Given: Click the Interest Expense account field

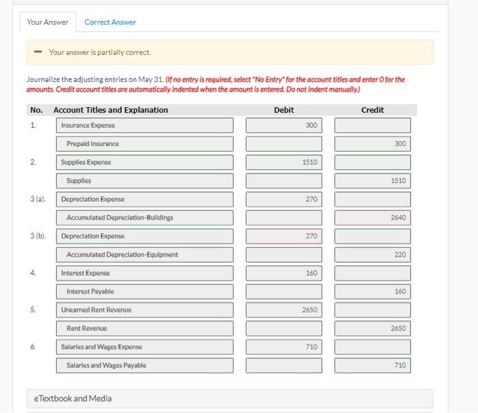Looking at the screenshot, I should (145, 273).
